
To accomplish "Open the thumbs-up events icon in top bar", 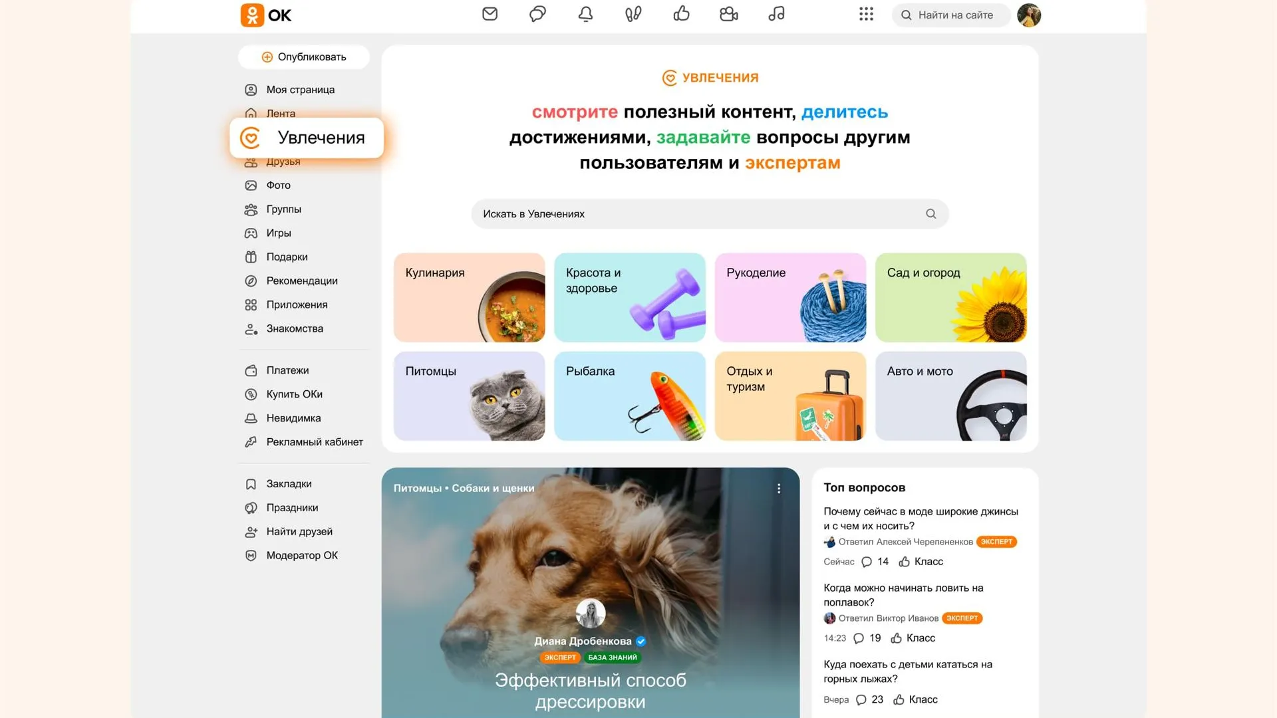I will tap(681, 14).
